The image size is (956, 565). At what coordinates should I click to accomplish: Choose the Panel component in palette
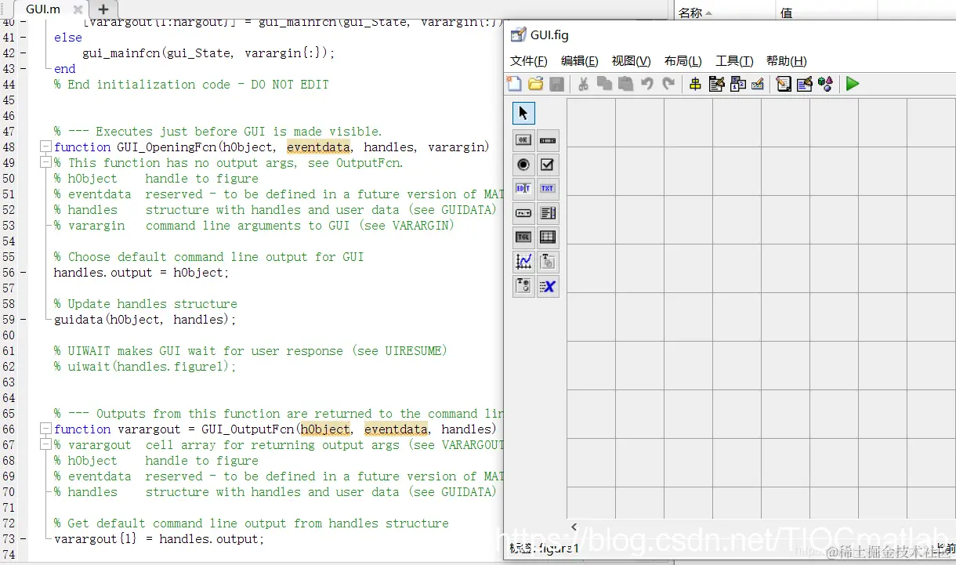(548, 262)
